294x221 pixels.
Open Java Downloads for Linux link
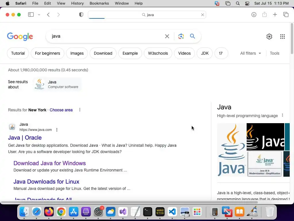click(46, 182)
